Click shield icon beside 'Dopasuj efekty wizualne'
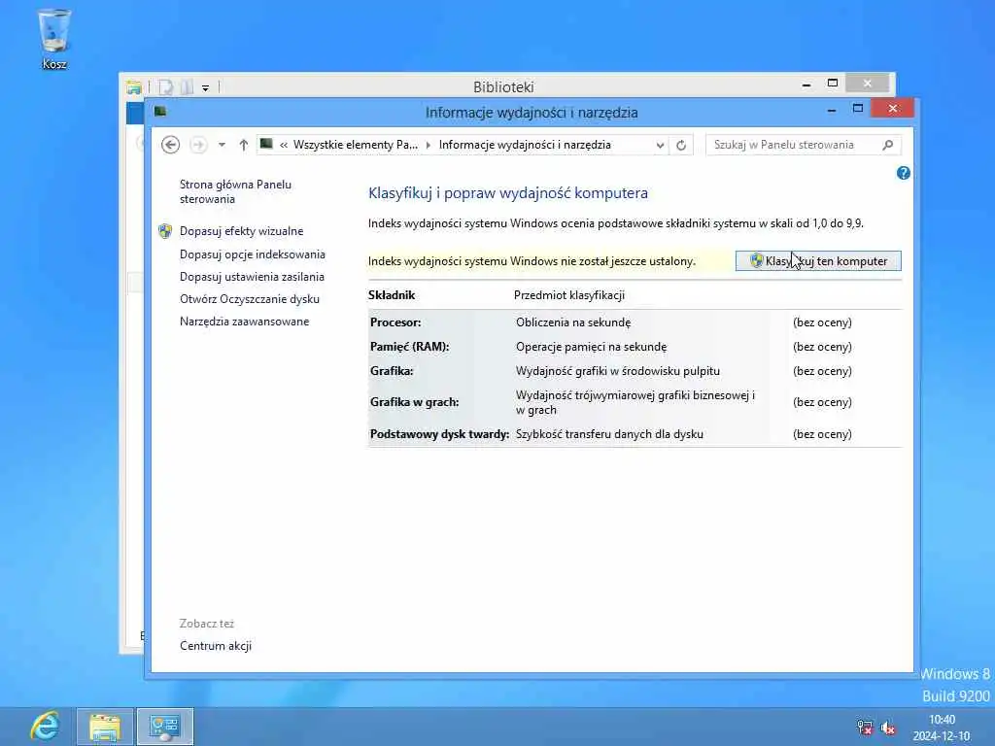The width and height of the screenshot is (995, 746). click(x=165, y=231)
